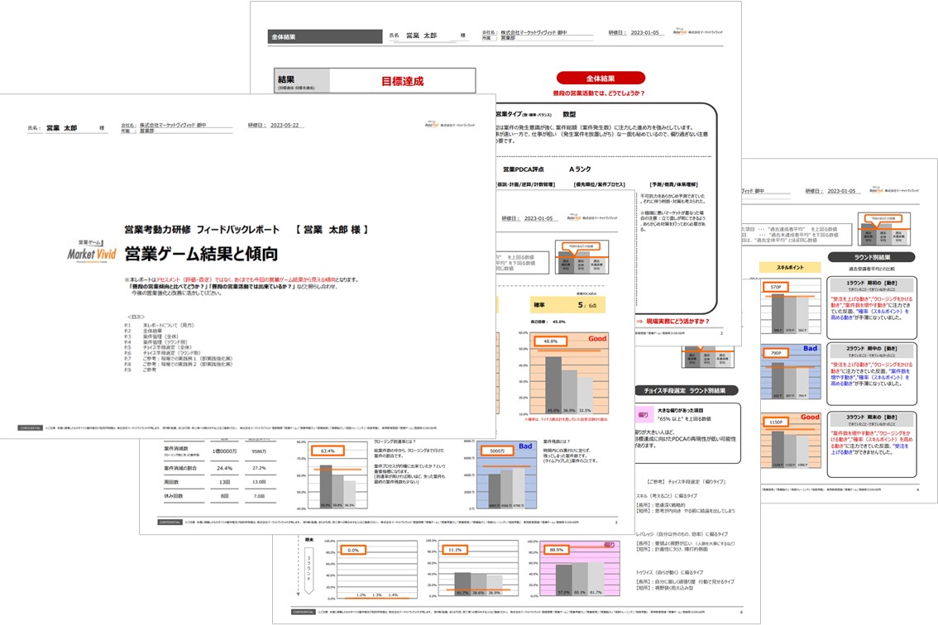Click the 目標達成 result text
The image size is (938, 625).
[x=403, y=81]
